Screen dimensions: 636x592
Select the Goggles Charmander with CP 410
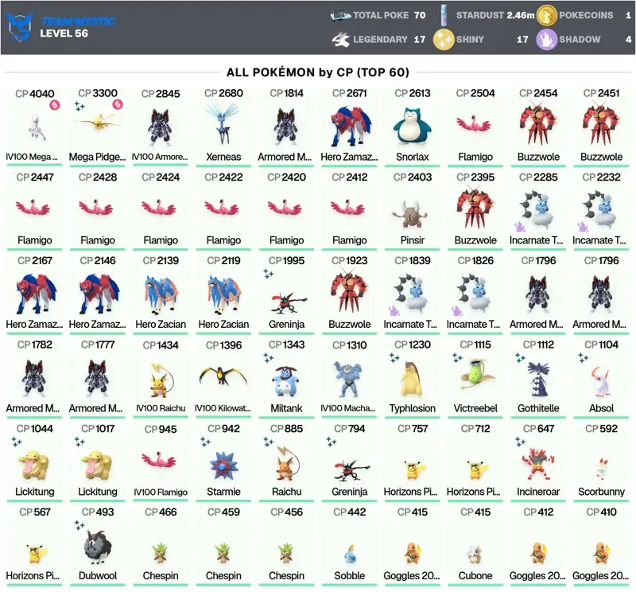(601, 553)
